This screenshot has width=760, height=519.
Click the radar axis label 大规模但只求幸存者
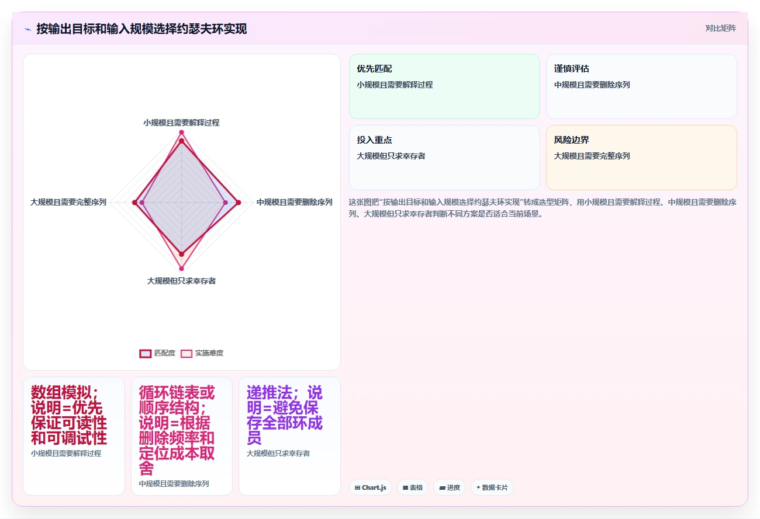coord(181,281)
